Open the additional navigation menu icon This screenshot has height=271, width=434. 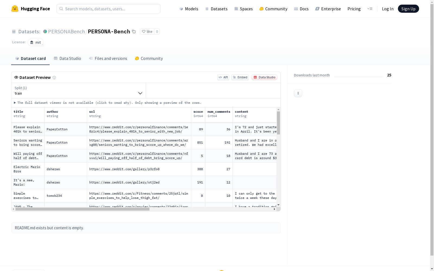pyautogui.click(x=370, y=9)
